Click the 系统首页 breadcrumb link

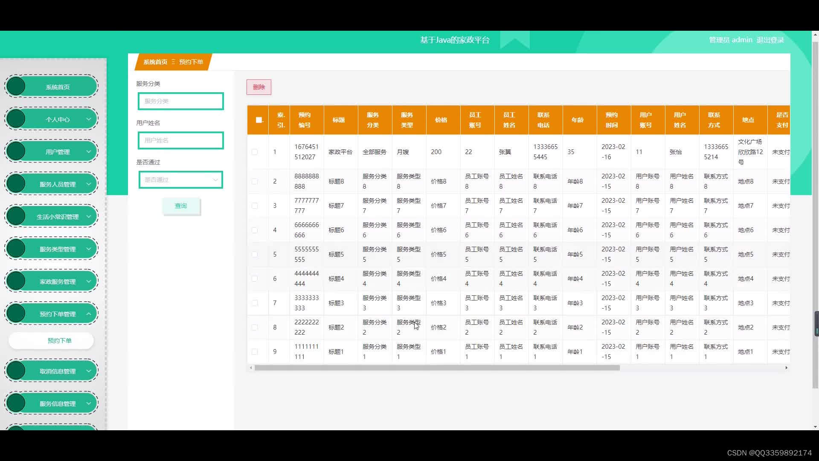click(155, 62)
